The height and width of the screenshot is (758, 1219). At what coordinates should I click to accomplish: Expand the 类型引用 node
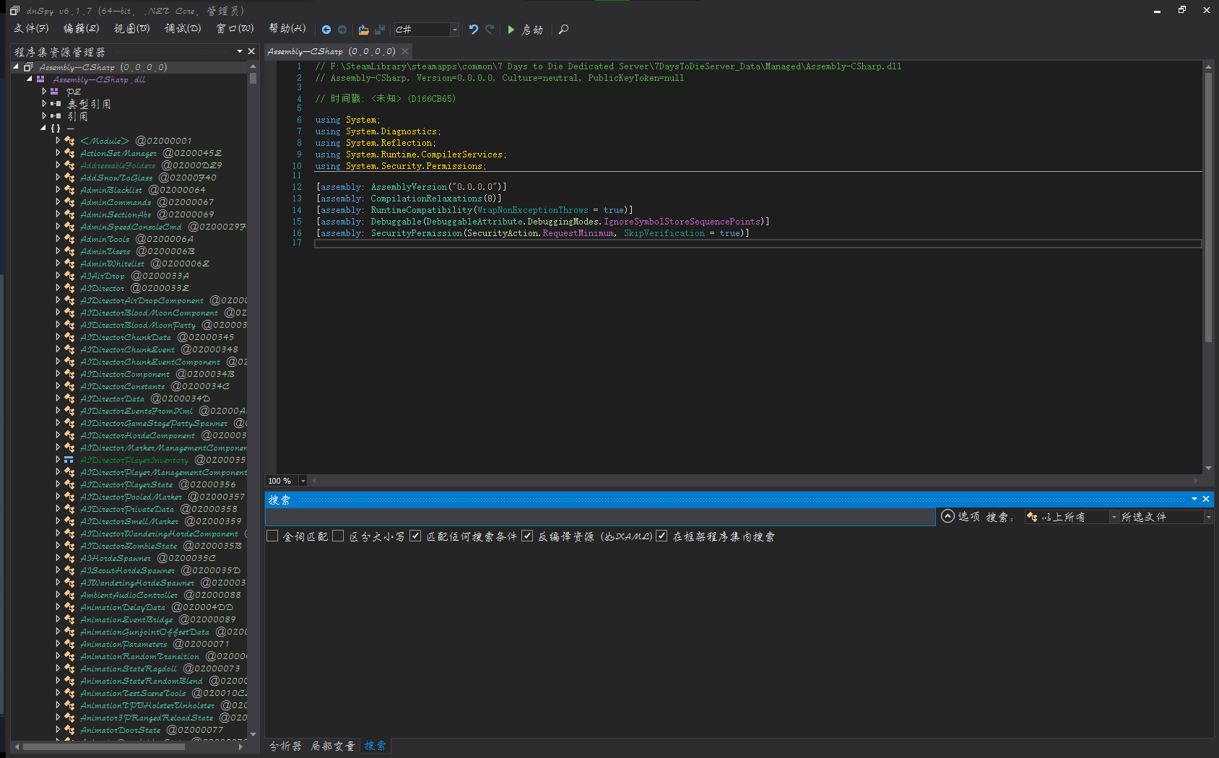point(44,104)
